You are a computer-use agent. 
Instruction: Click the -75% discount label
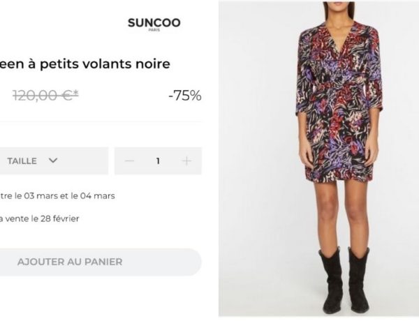185,96
